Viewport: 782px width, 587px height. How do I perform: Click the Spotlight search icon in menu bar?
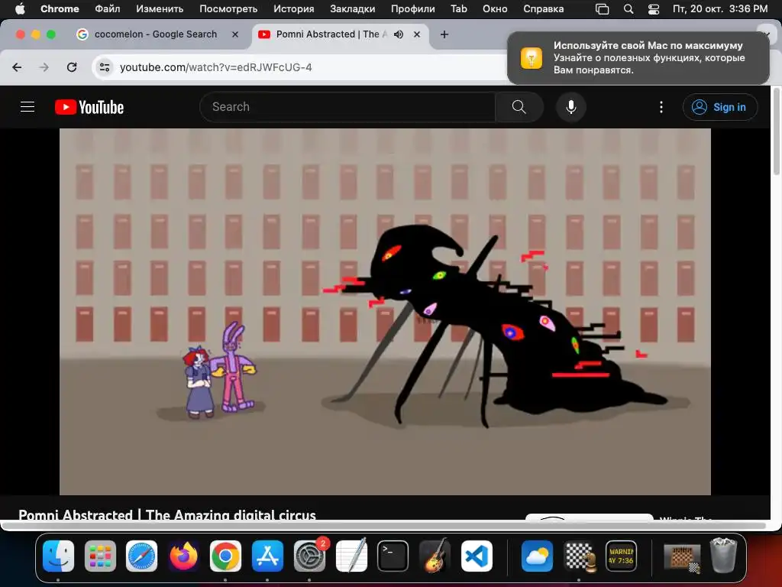pyautogui.click(x=629, y=9)
